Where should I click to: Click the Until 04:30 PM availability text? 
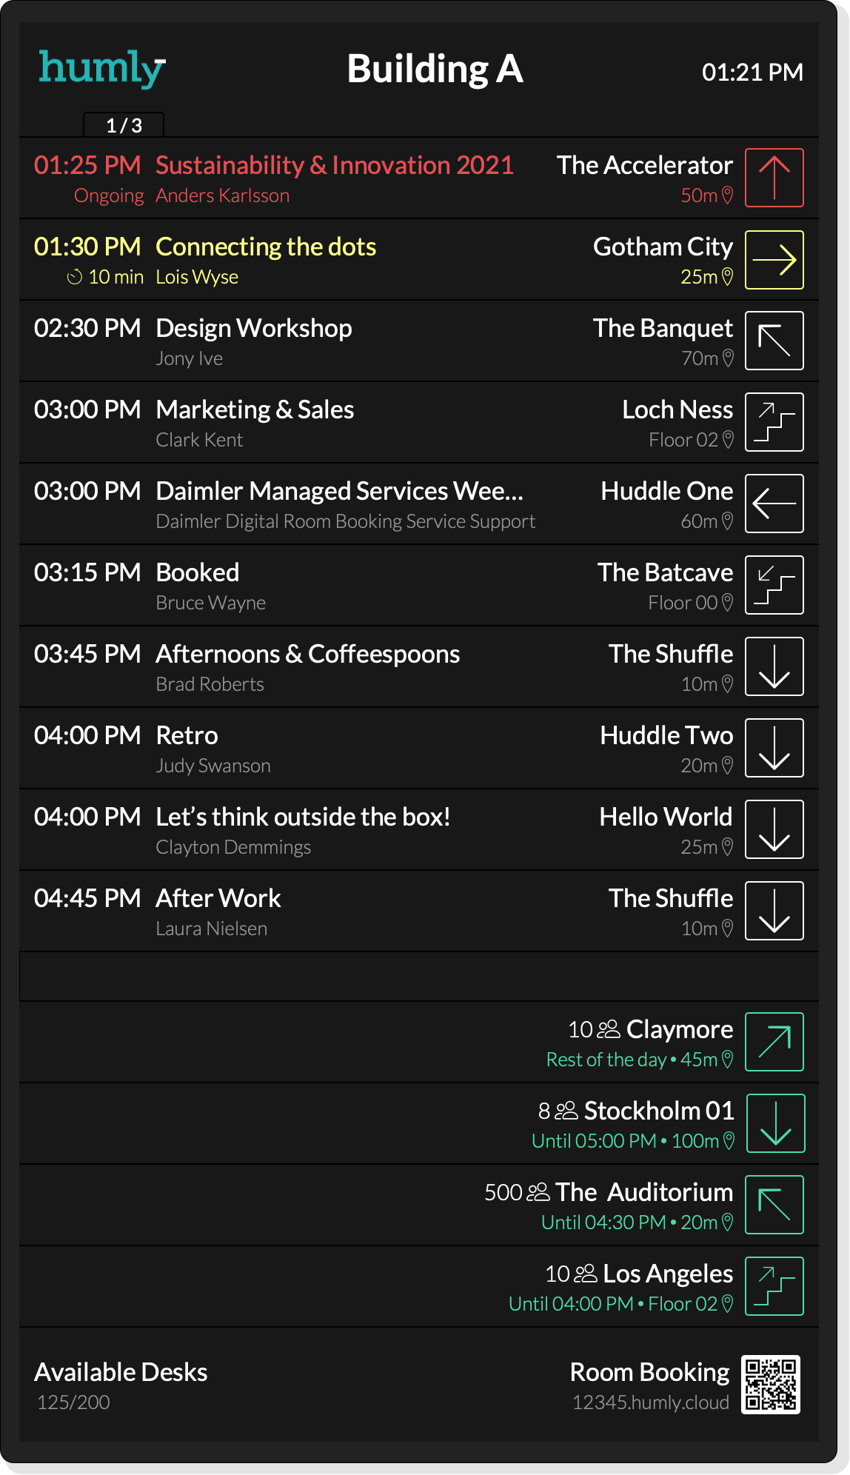(603, 1223)
